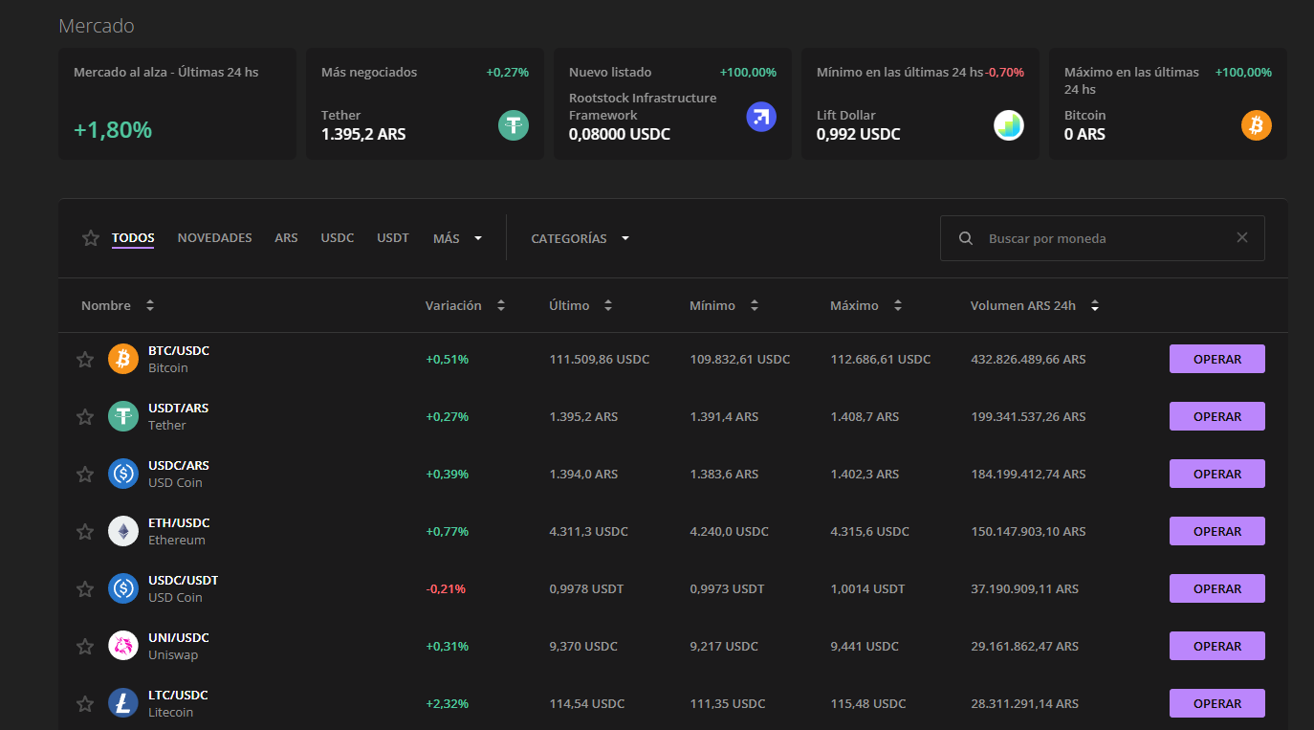Select the TODOS tab
The image size is (1314, 730).
point(133,238)
